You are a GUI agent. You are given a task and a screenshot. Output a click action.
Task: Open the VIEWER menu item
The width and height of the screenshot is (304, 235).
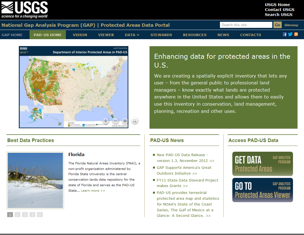click(x=106, y=35)
